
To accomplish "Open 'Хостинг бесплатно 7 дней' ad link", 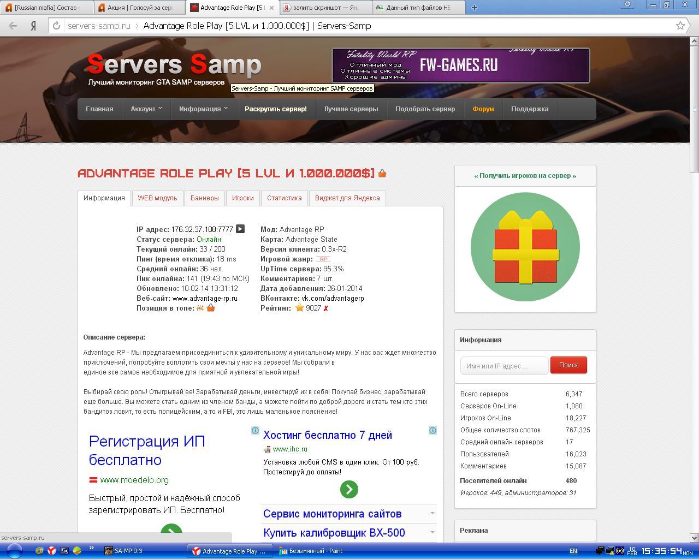I will pos(328,435).
